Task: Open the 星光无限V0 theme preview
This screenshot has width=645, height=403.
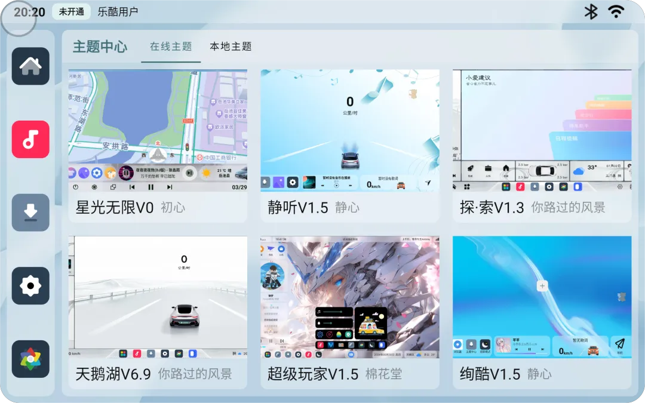Action: [x=158, y=131]
